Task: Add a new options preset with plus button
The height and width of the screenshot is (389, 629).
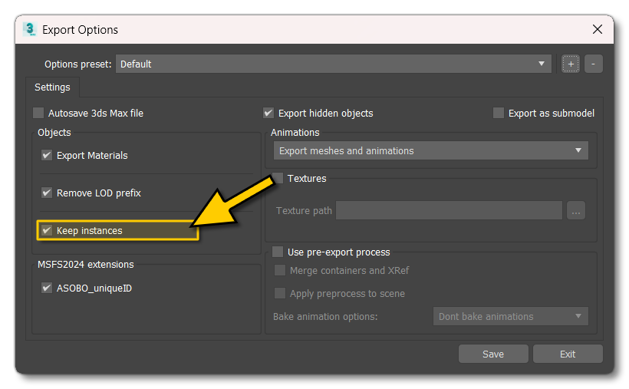Action: [571, 64]
